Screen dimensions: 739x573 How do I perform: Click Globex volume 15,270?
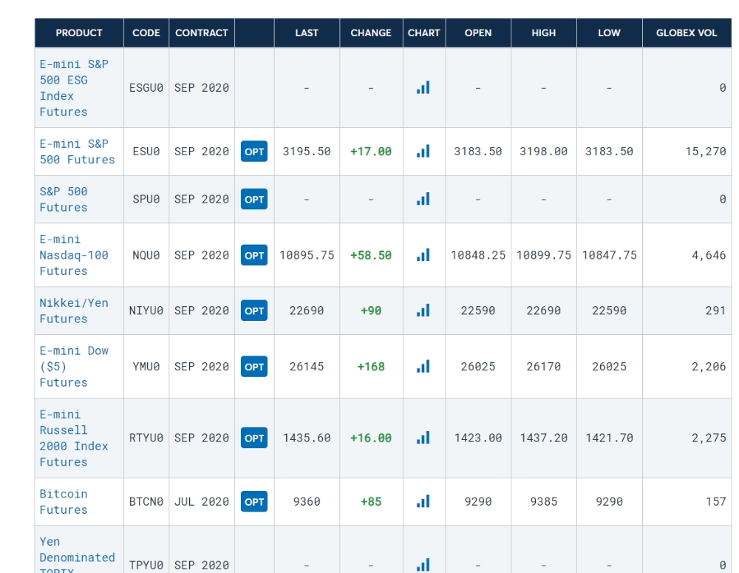706,152
